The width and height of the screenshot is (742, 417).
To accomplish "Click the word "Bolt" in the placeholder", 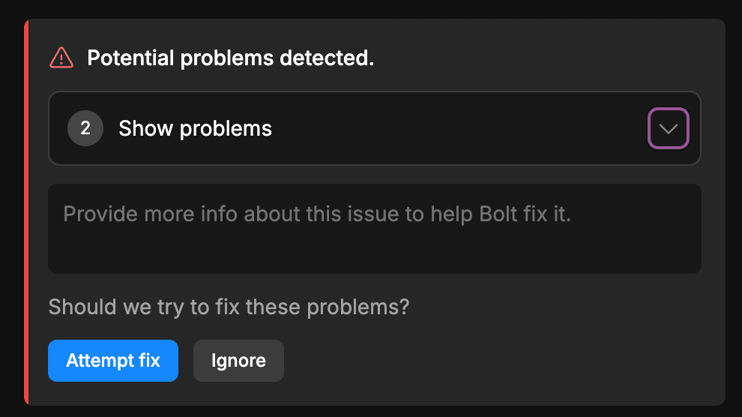I will point(498,214).
